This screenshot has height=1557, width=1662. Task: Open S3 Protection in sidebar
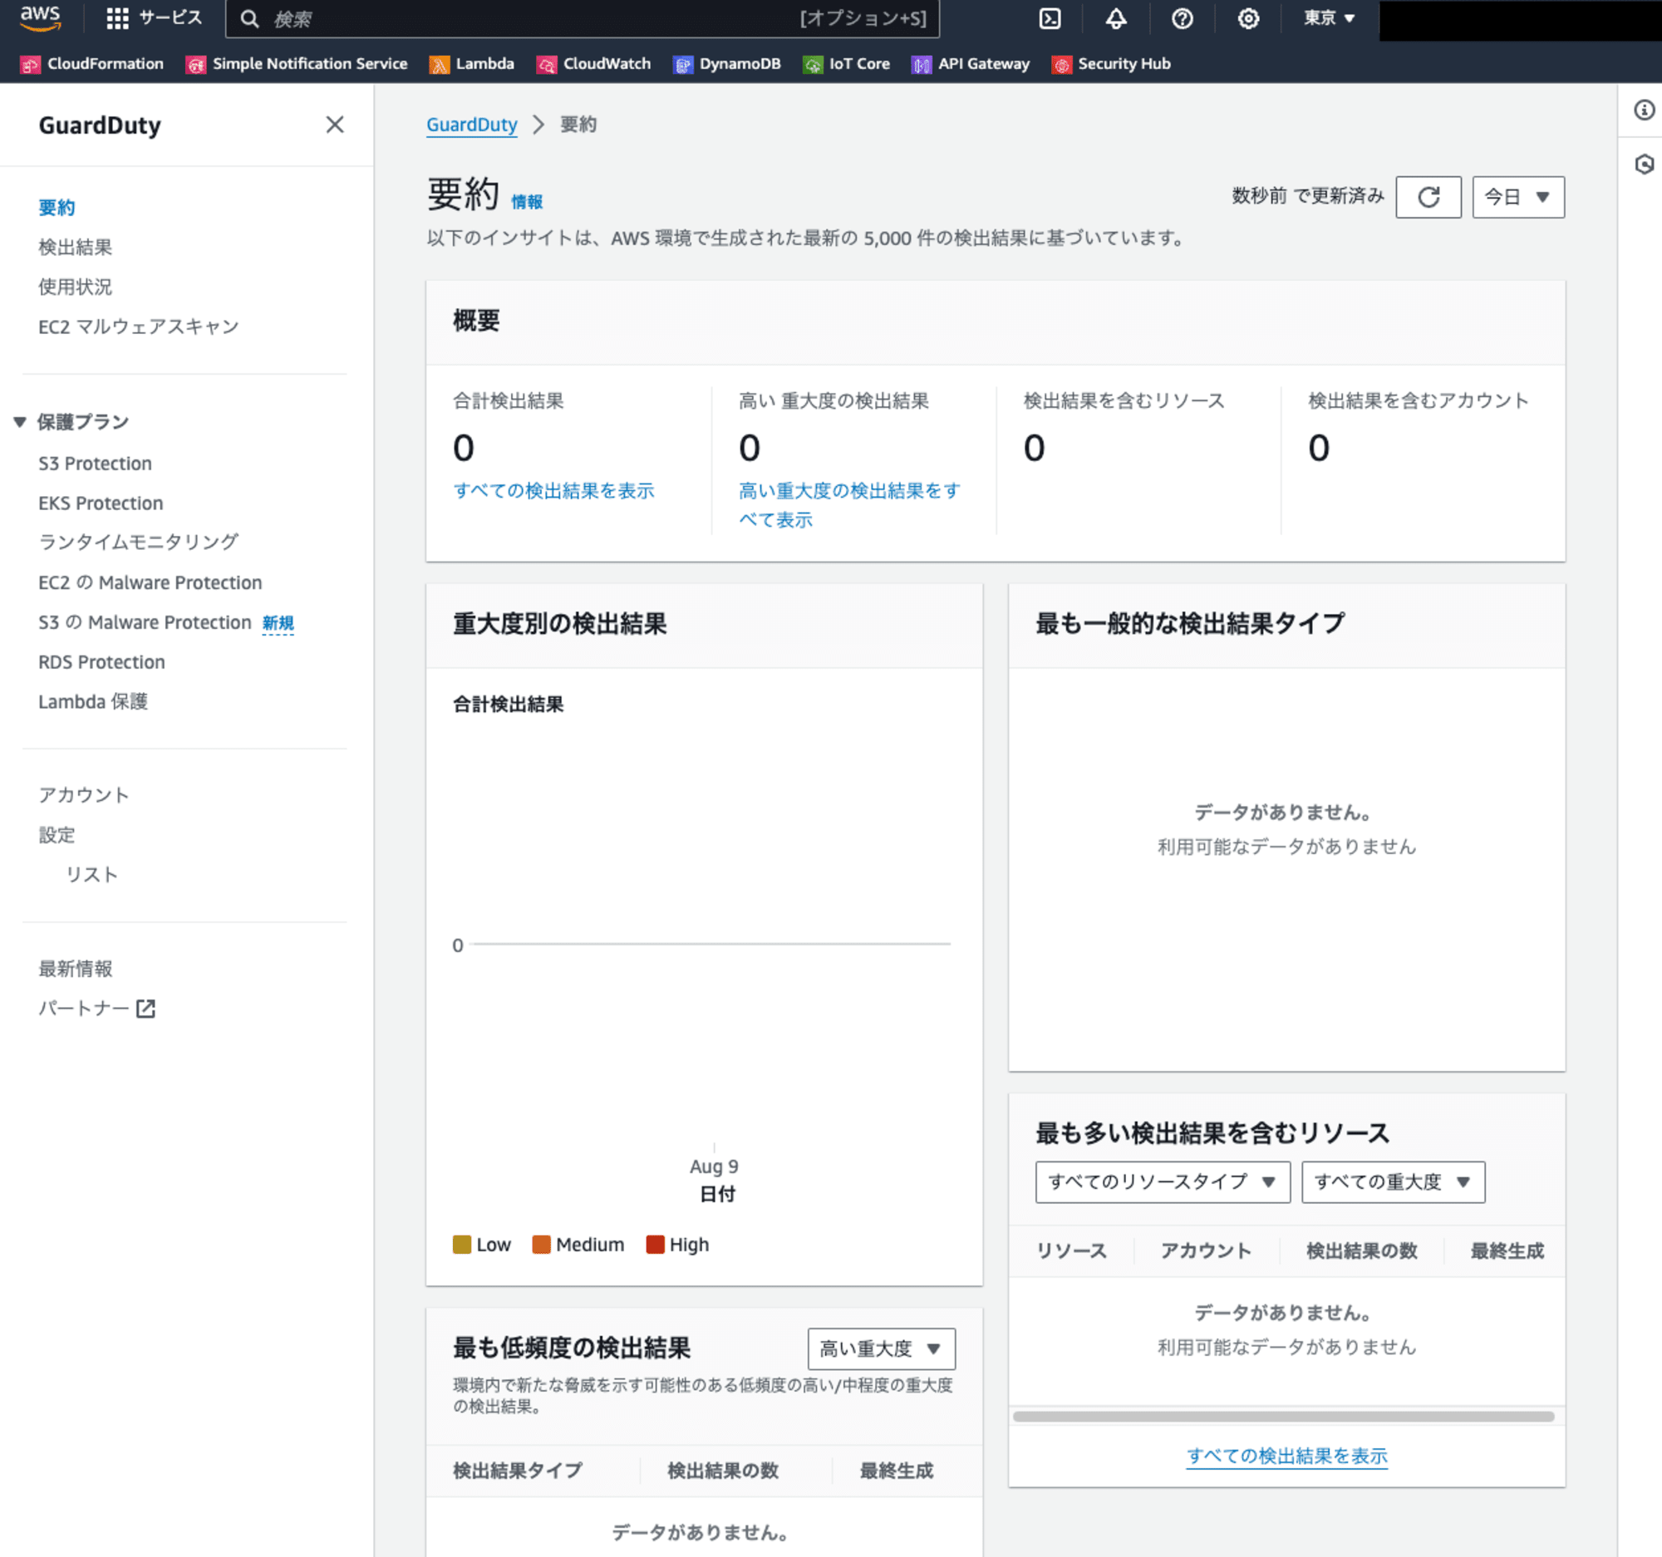tap(96, 463)
